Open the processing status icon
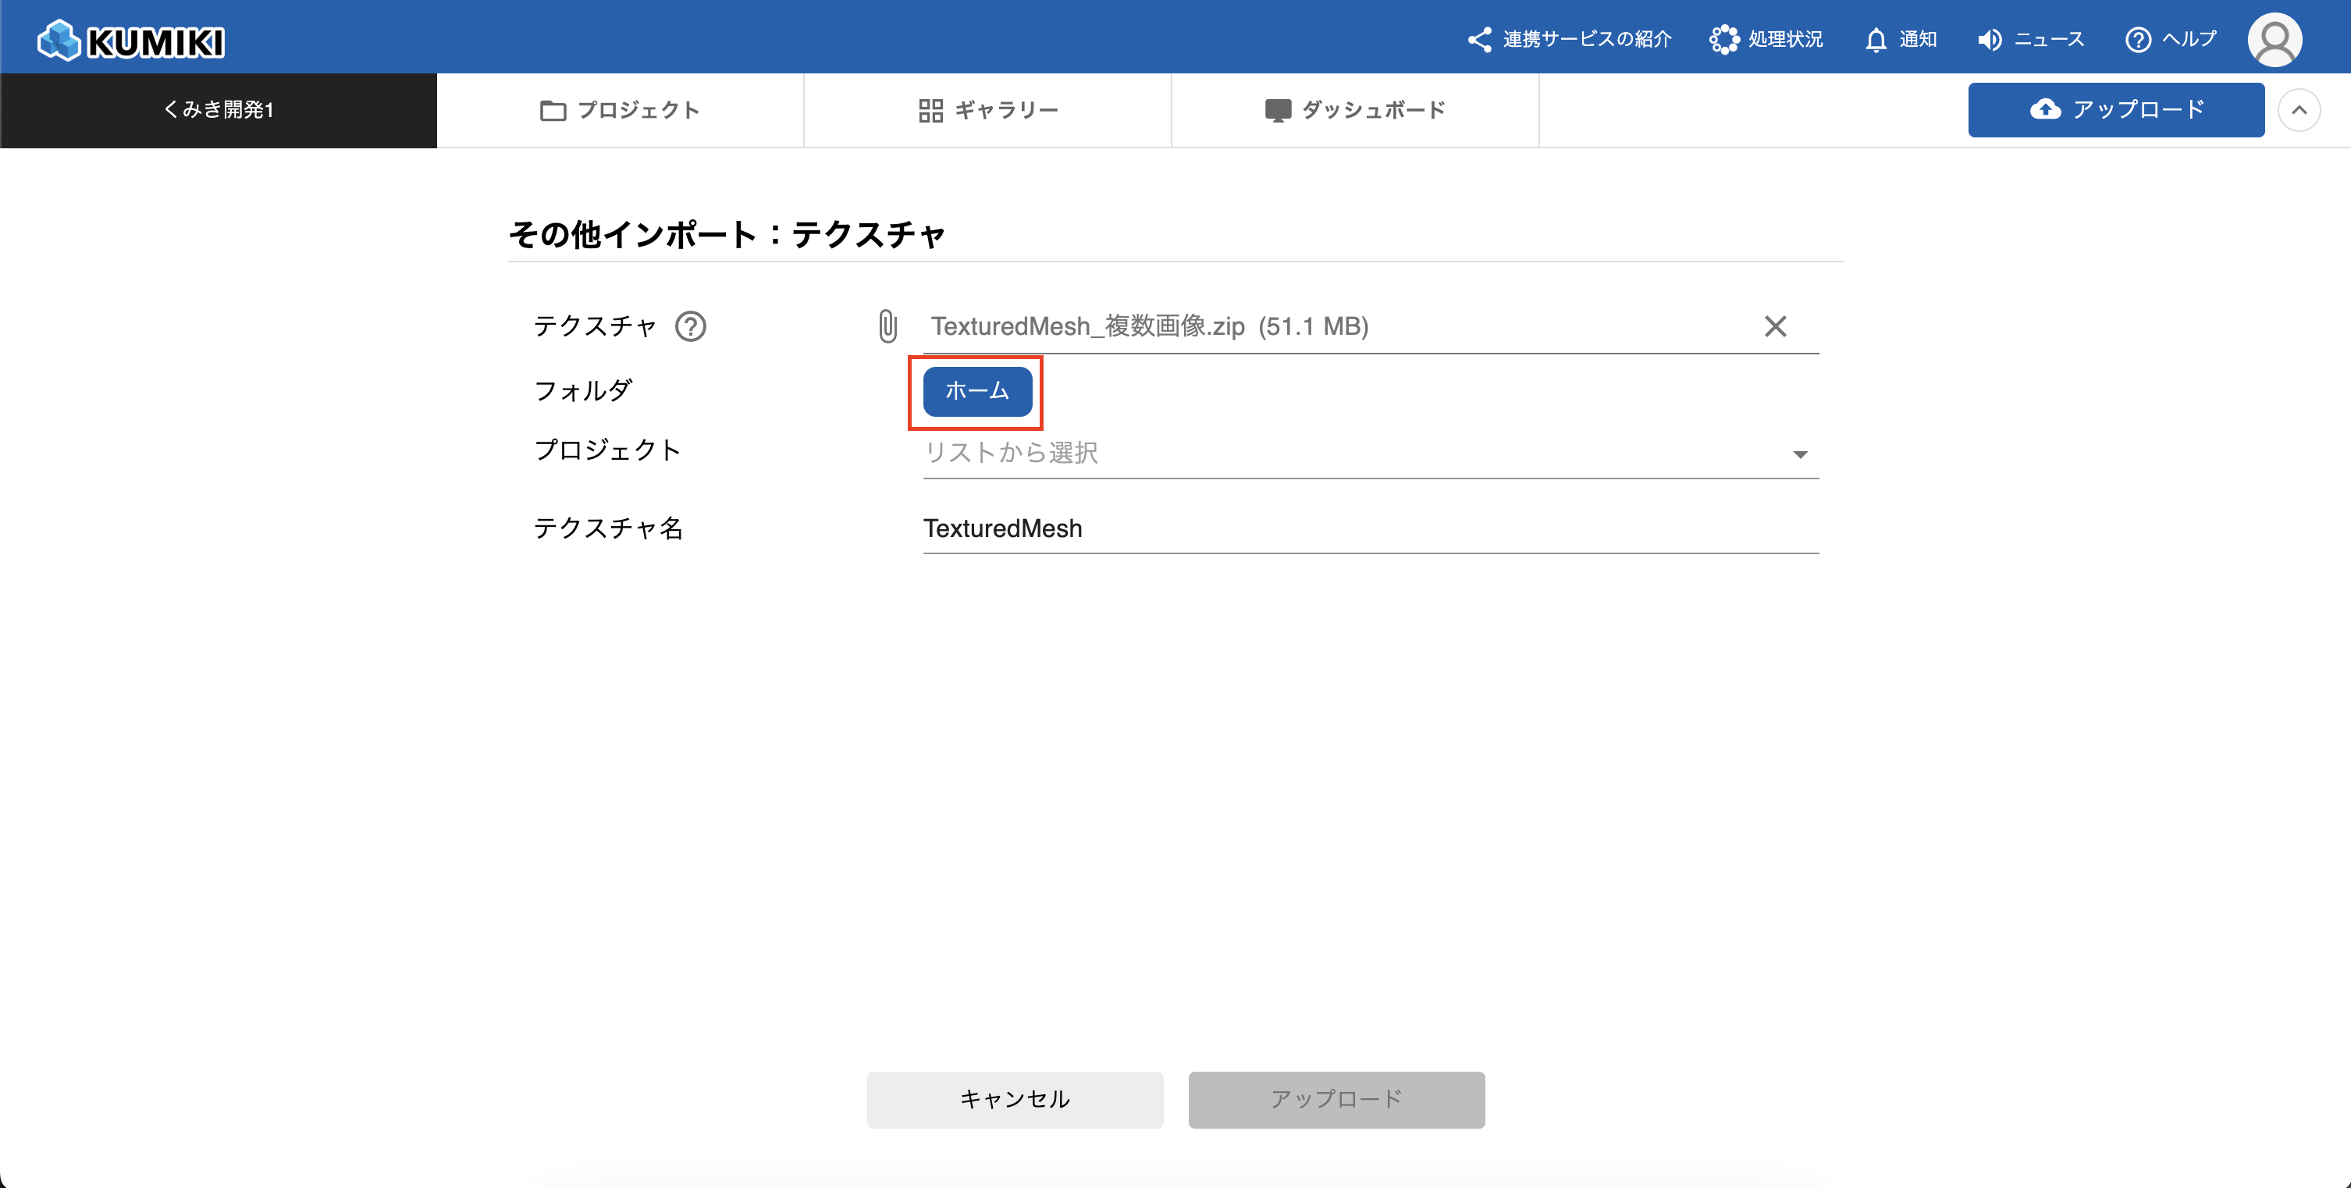The image size is (2351, 1188). point(1723,39)
